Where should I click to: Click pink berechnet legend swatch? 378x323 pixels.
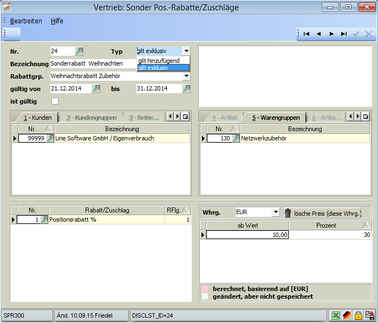[x=205, y=289]
